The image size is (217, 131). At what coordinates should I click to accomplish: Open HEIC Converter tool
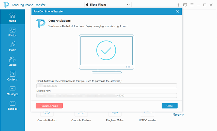click(x=148, y=116)
